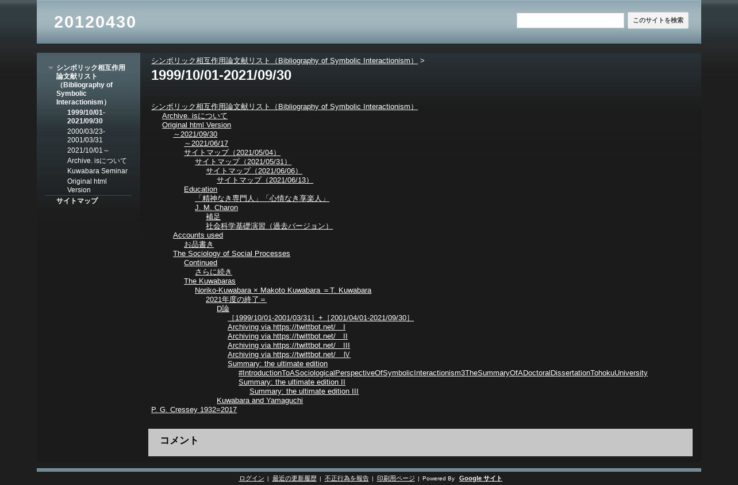Viewport: 738px width, 485px height.
Task: Open Archive. isについて in content tree
Action: click(x=195, y=115)
